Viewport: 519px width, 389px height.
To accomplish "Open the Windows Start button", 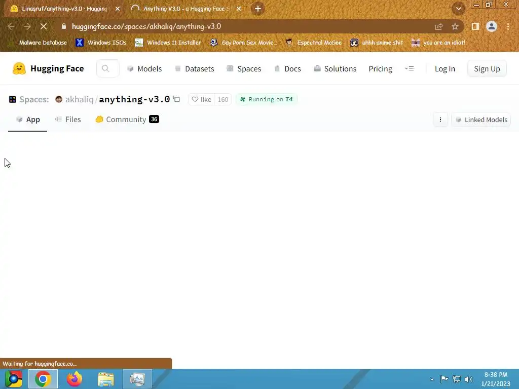I will coord(14,379).
